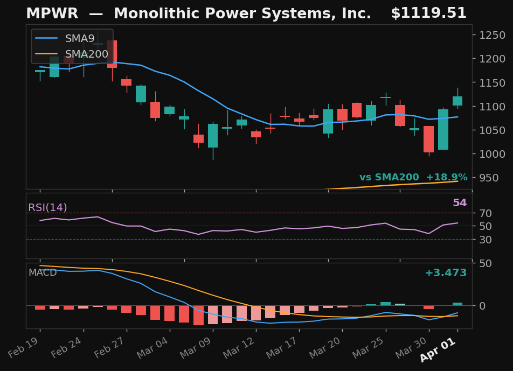Click the RSI 70 axis label
Viewport: 513px width, 371px height.
(486, 213)
